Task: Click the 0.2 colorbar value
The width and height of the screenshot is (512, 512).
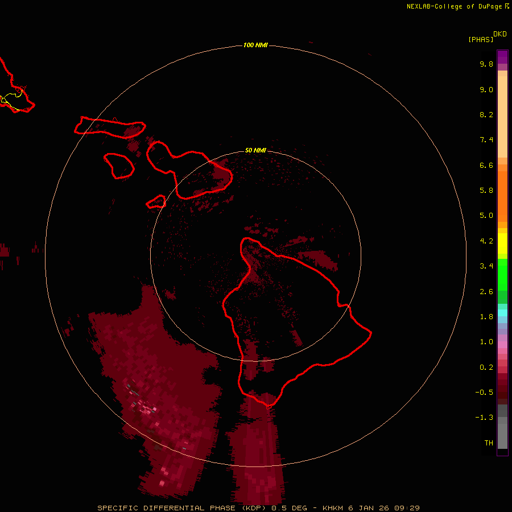Action: (x=486, y=368)
